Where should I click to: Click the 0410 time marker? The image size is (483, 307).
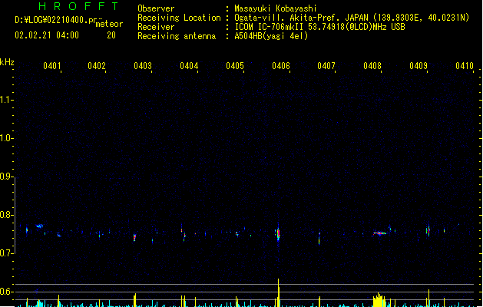[465, 66]
